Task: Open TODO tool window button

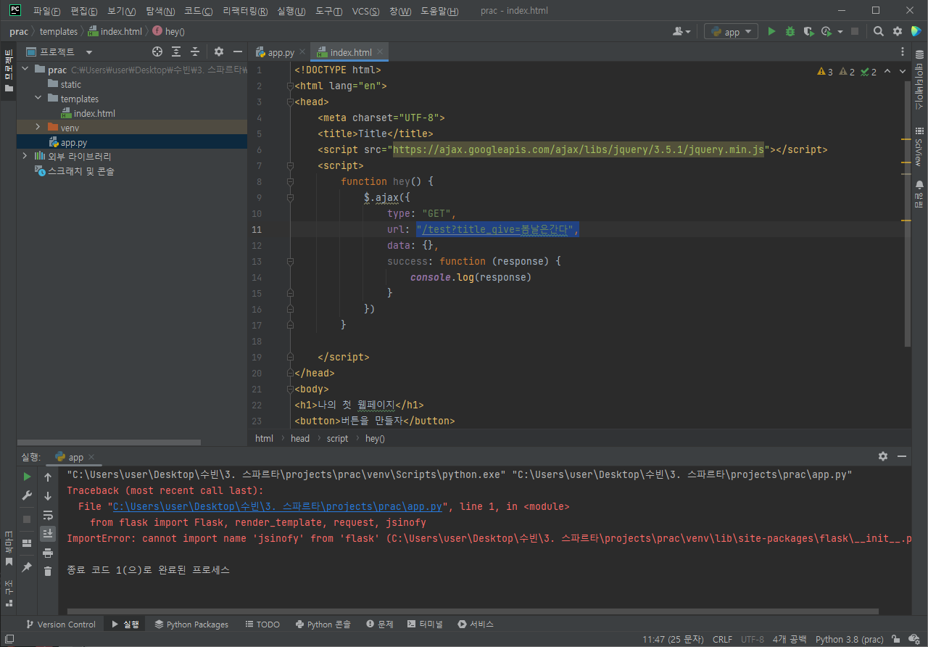Action: click(262, 625)
